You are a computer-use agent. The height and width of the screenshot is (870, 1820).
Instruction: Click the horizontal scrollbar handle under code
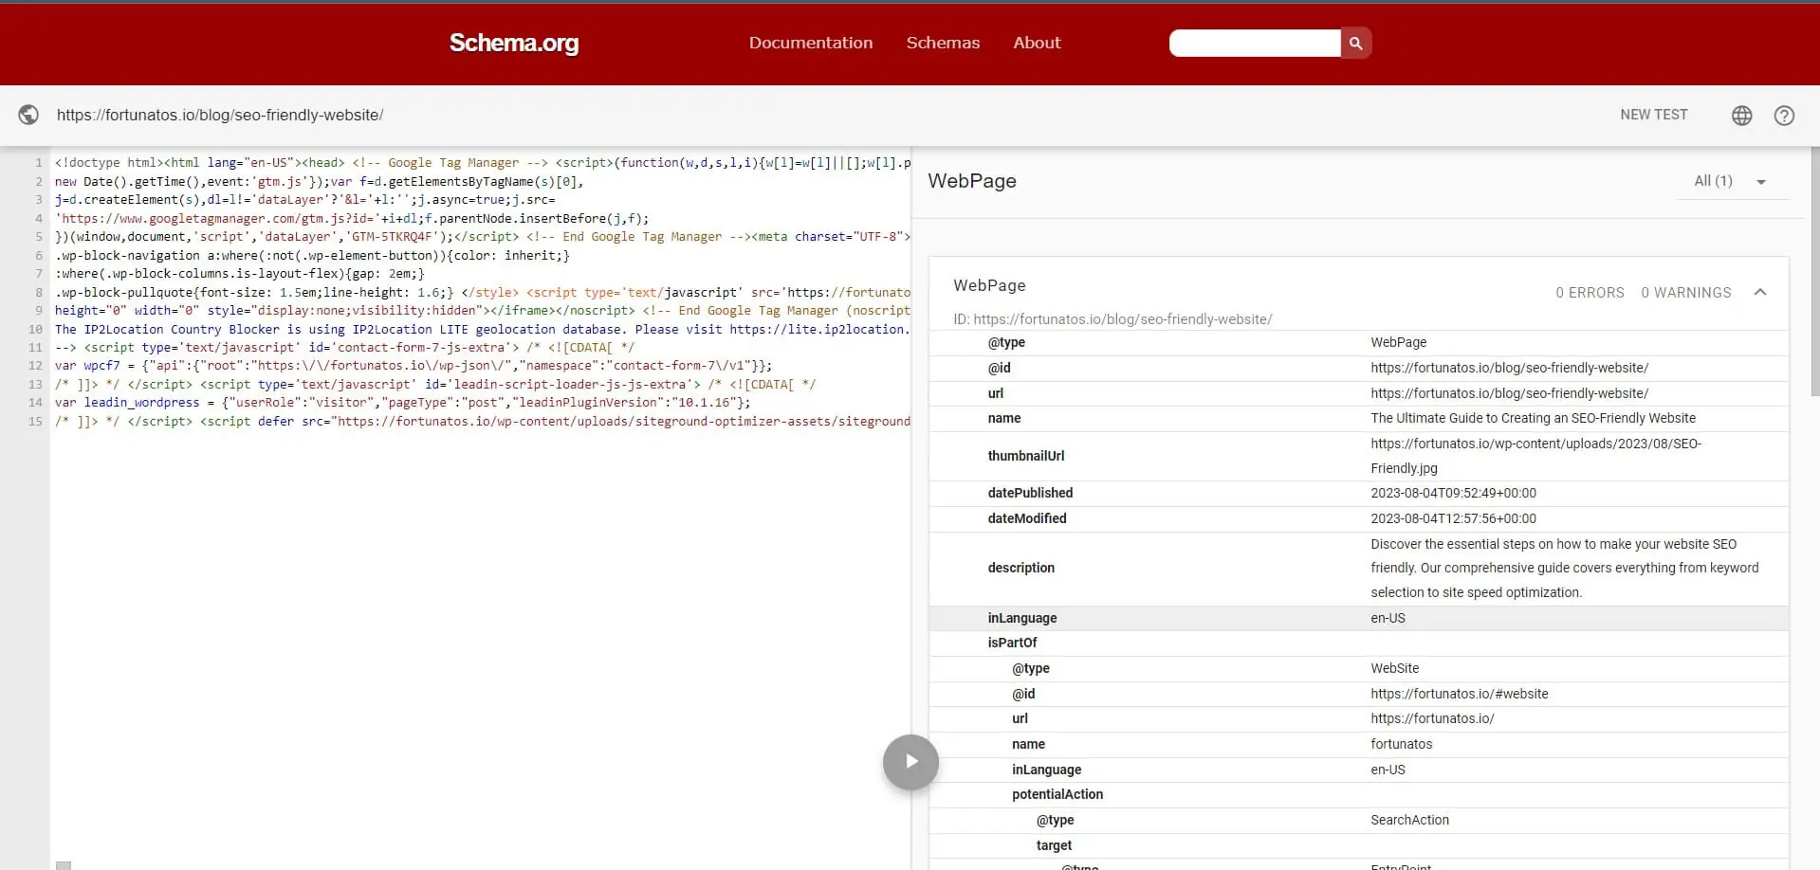click(x=64, y=865)
